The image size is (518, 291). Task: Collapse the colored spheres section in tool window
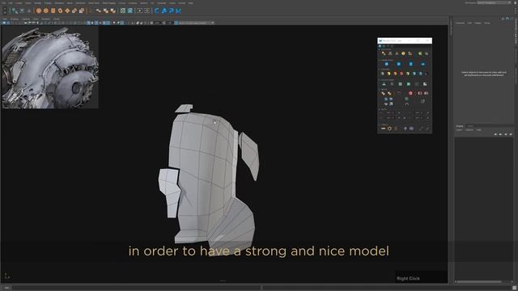tap(380, 70)
